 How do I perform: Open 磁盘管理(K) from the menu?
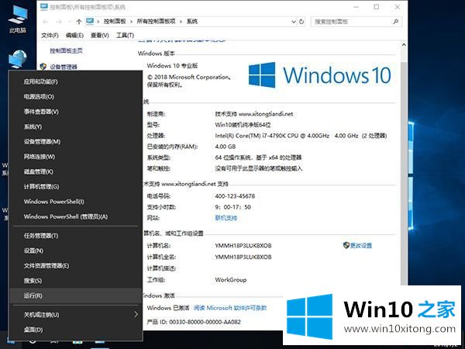point(76,171)
